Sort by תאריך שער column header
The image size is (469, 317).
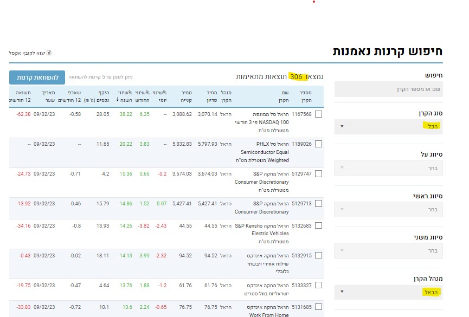coord(48,96)
